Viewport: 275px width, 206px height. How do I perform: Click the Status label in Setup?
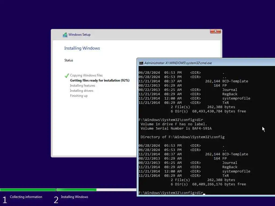(x=68, y=60)
